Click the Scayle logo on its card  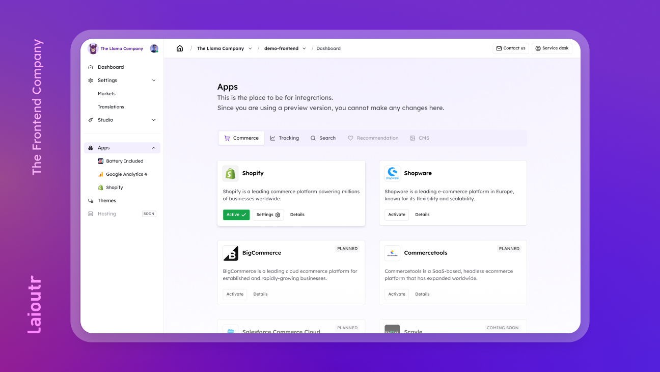coord(392,329)
